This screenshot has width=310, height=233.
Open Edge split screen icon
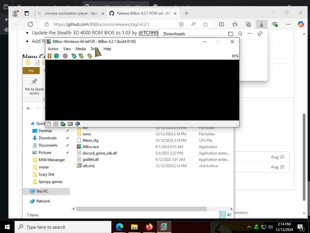pos(221,24)
